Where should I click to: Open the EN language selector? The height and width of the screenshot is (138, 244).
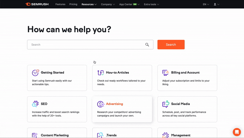coord(206,4)
